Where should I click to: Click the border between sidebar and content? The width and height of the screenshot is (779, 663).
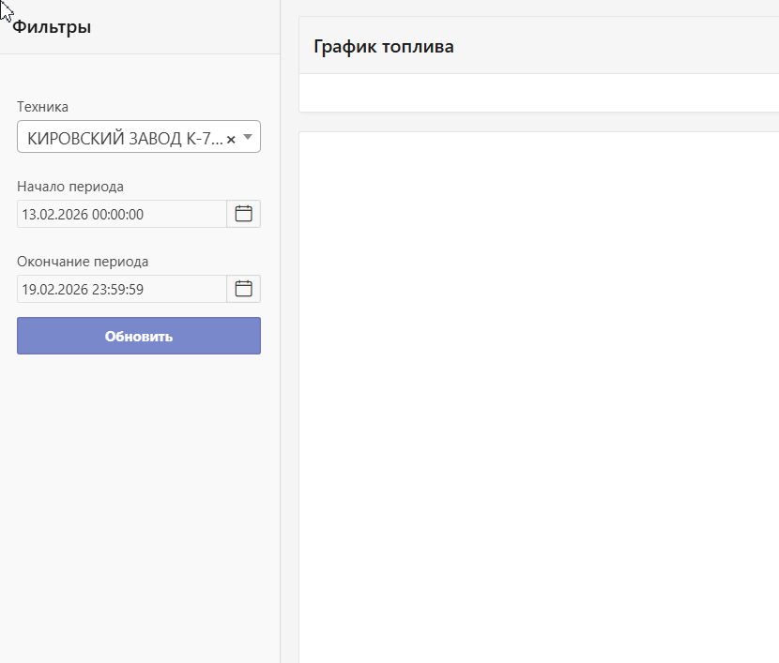[x=280, y=375]
